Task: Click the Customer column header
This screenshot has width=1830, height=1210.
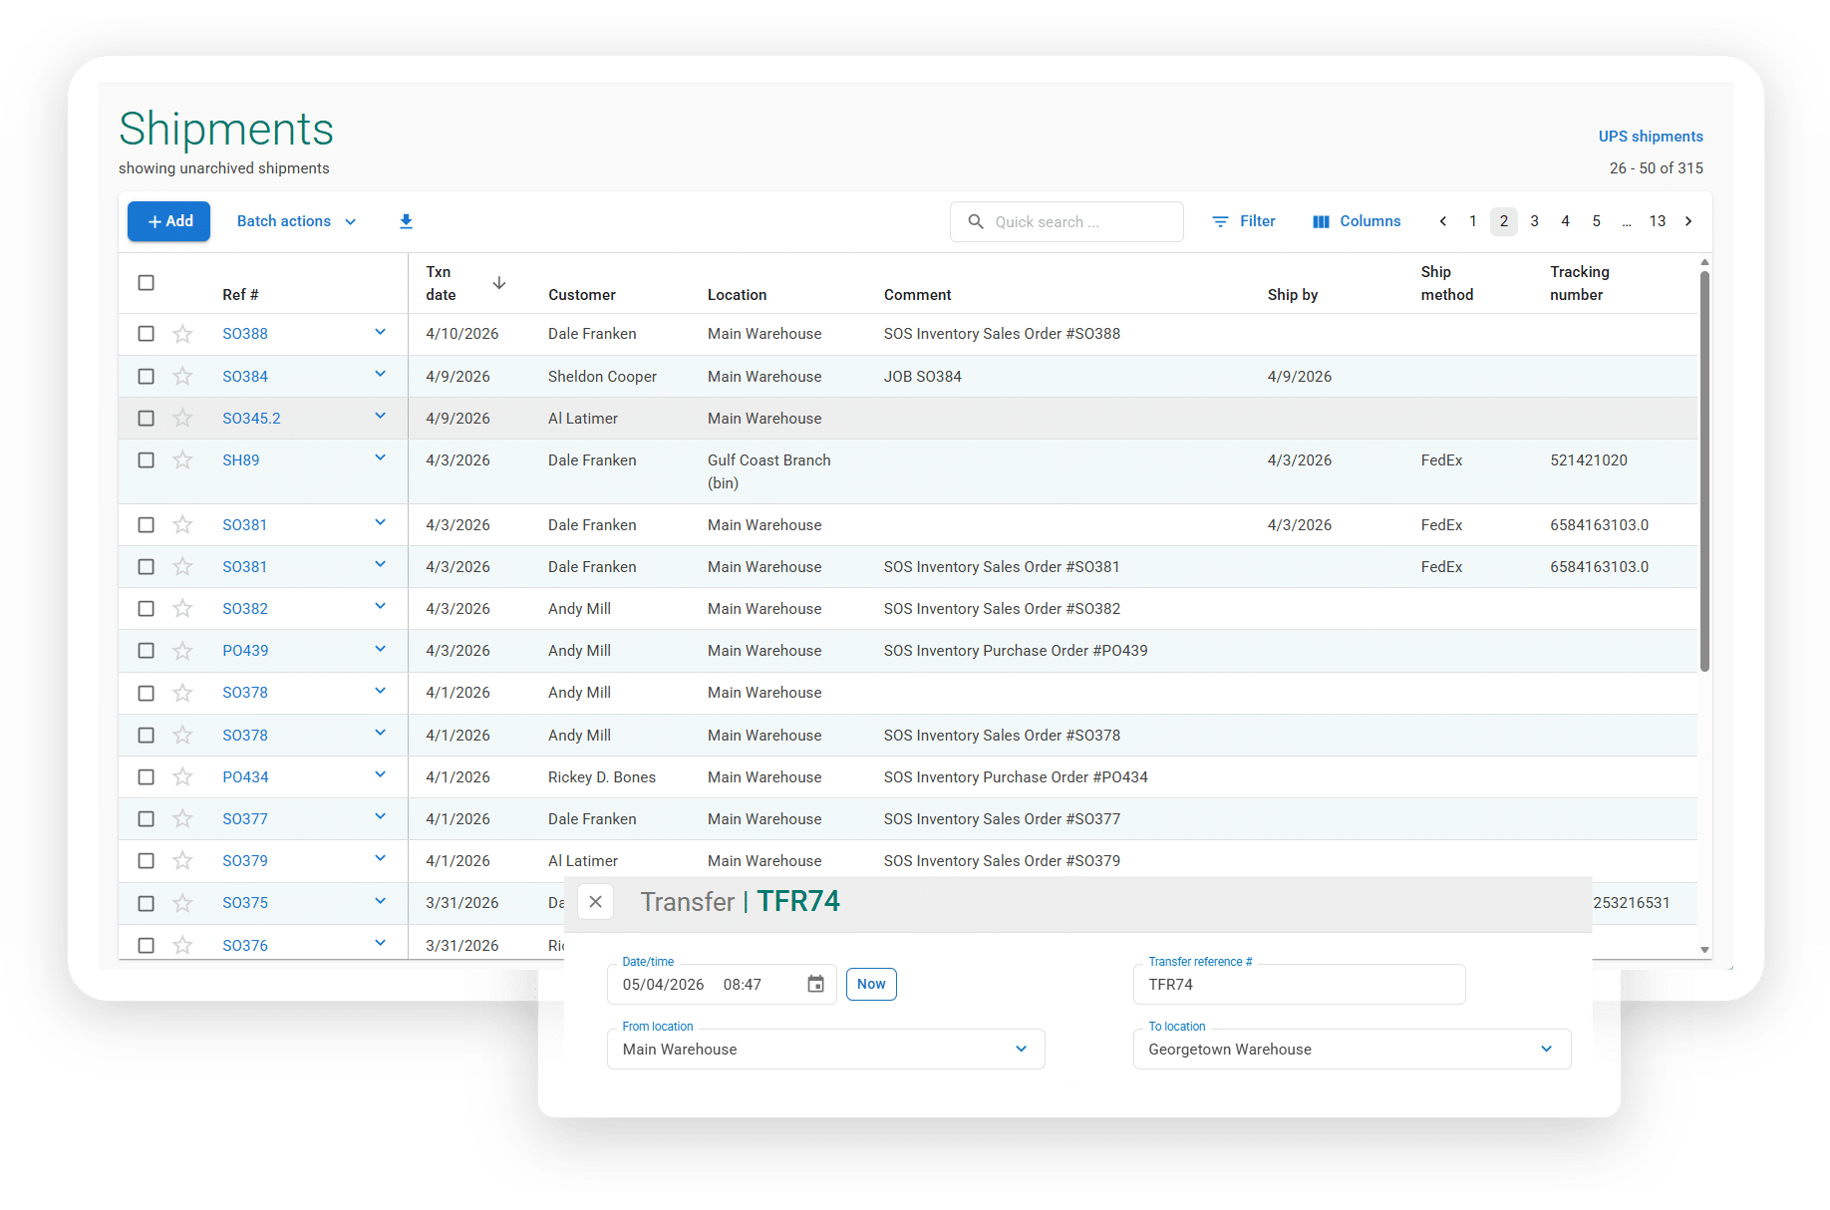Action: pos(582,295)
